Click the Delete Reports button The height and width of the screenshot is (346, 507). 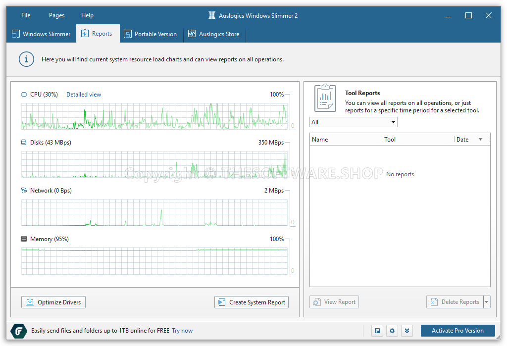pyautogui.click(x=455, y=302)
